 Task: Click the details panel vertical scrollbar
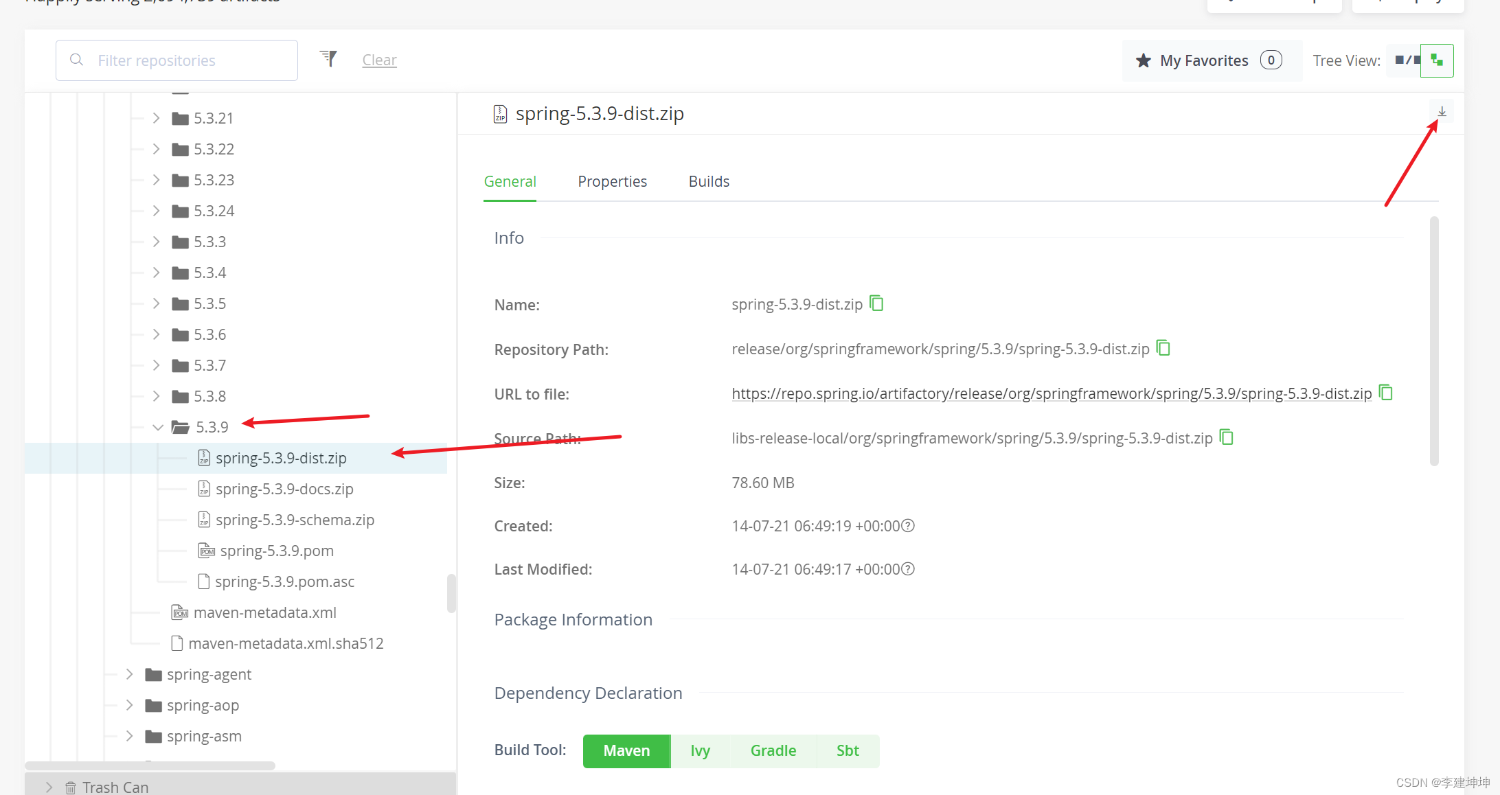coord(1434,341)
